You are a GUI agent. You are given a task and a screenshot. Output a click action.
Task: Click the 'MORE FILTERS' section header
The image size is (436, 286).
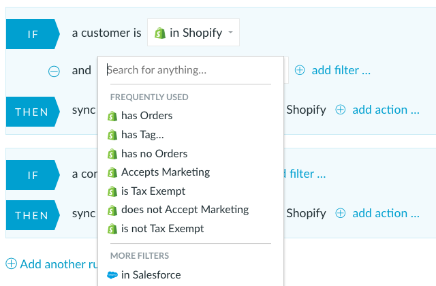pyautogui.click(x=140, y=256)
